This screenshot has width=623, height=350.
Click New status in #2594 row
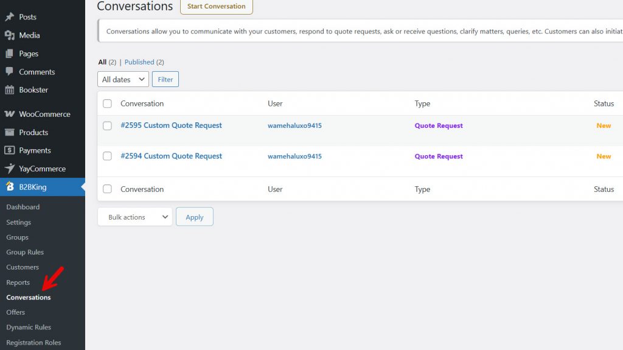[604, 156]
